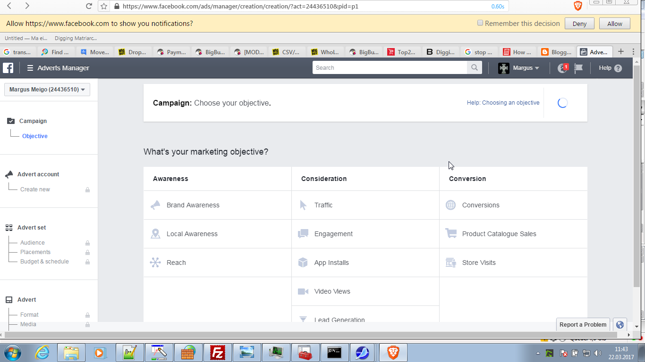645x362 pixels.
Task: Tick the Remember this decision checkbox
Action: [480, 23]
